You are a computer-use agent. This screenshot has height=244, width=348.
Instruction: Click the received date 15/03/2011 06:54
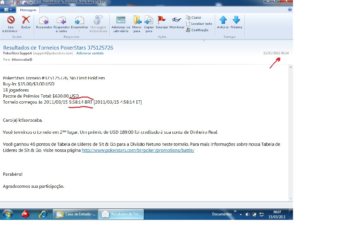point(276,53)
